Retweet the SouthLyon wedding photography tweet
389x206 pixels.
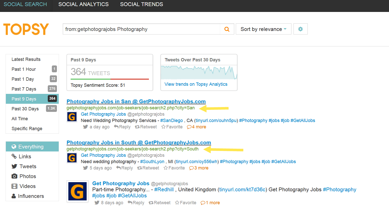click(x=148, y=168)
